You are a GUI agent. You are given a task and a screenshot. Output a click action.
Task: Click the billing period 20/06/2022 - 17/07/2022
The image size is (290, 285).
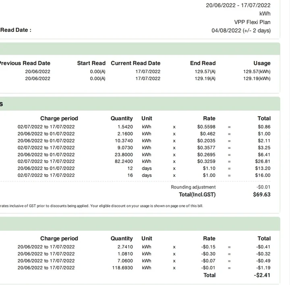pyautogui.click(x=238, y=5)
